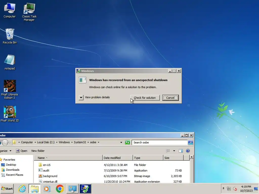Open Windows Media Player from the taskbar
The height and width of the screenshot is (194, 259).
click(x=47, y=188)
